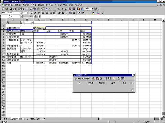Click the formula bar input showing 担当者

click(x=99, y=16)
